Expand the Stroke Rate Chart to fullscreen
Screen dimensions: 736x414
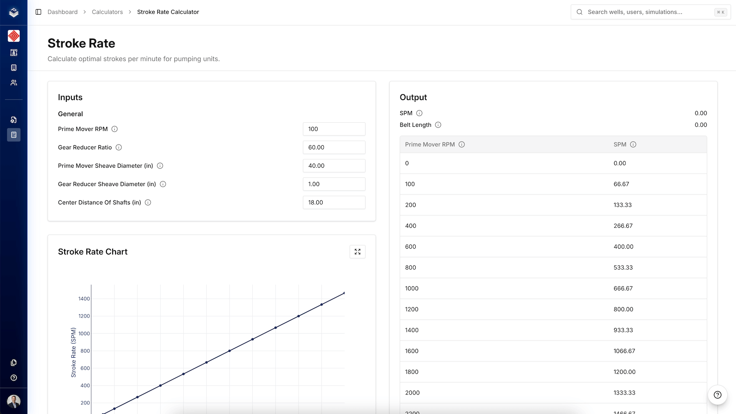tap(357, 252)
